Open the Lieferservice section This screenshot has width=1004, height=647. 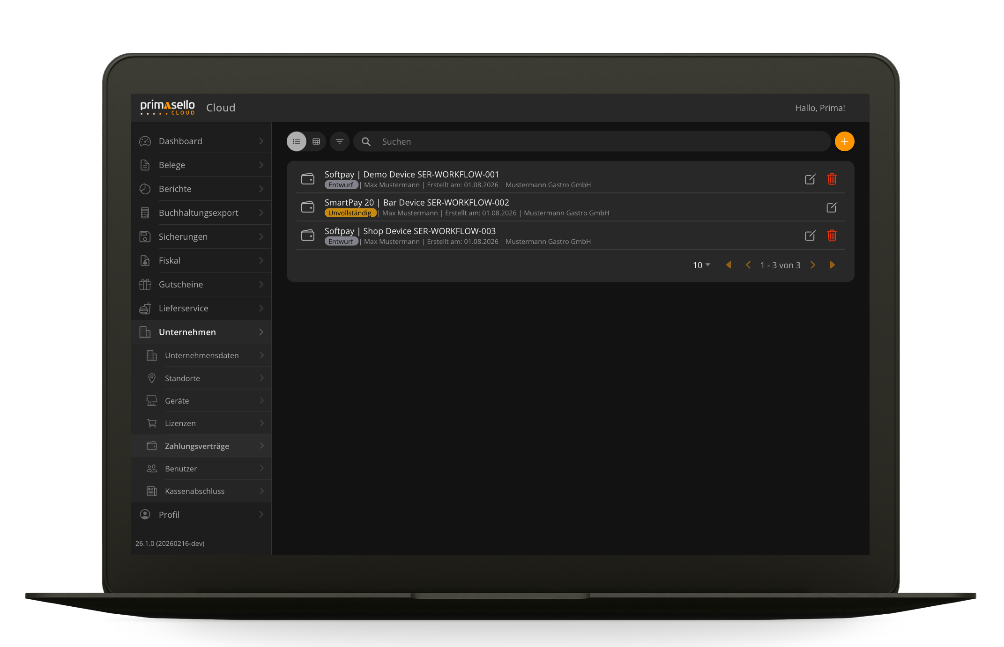(x=201, y=308)
